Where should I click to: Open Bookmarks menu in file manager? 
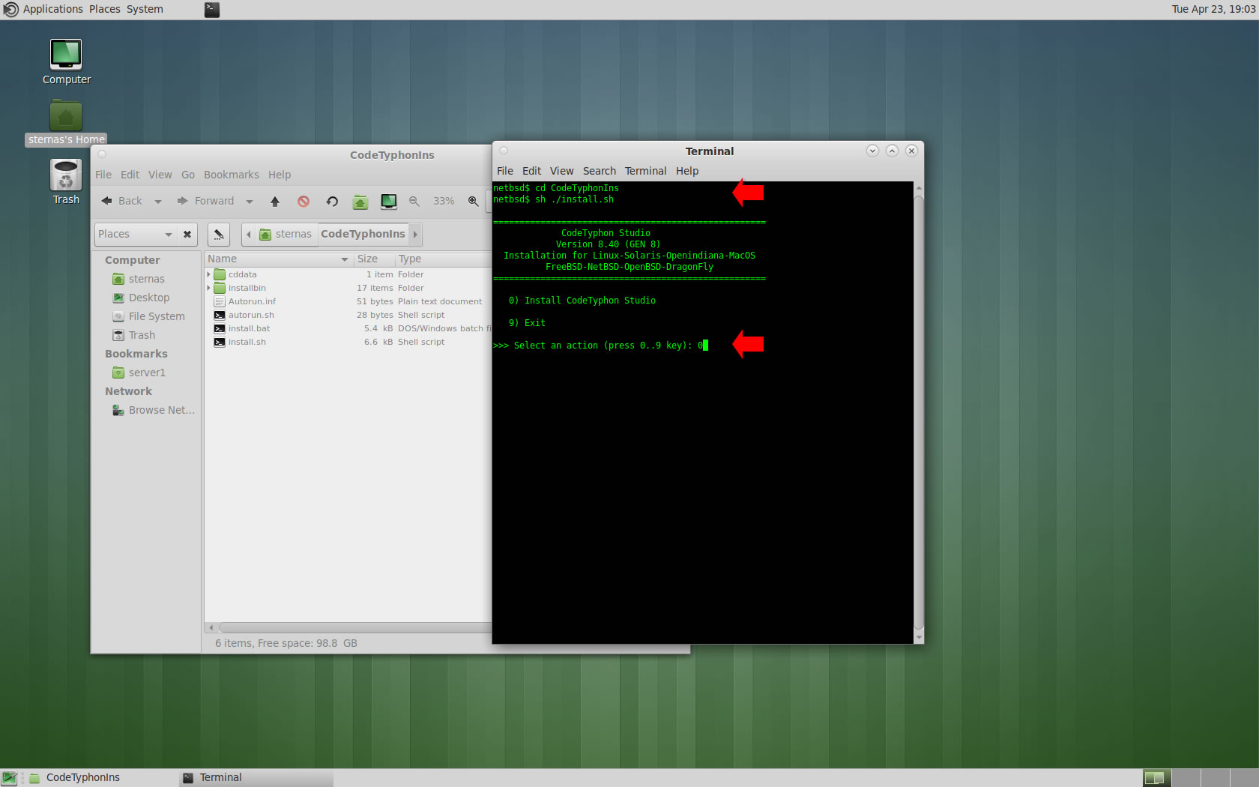231,175
